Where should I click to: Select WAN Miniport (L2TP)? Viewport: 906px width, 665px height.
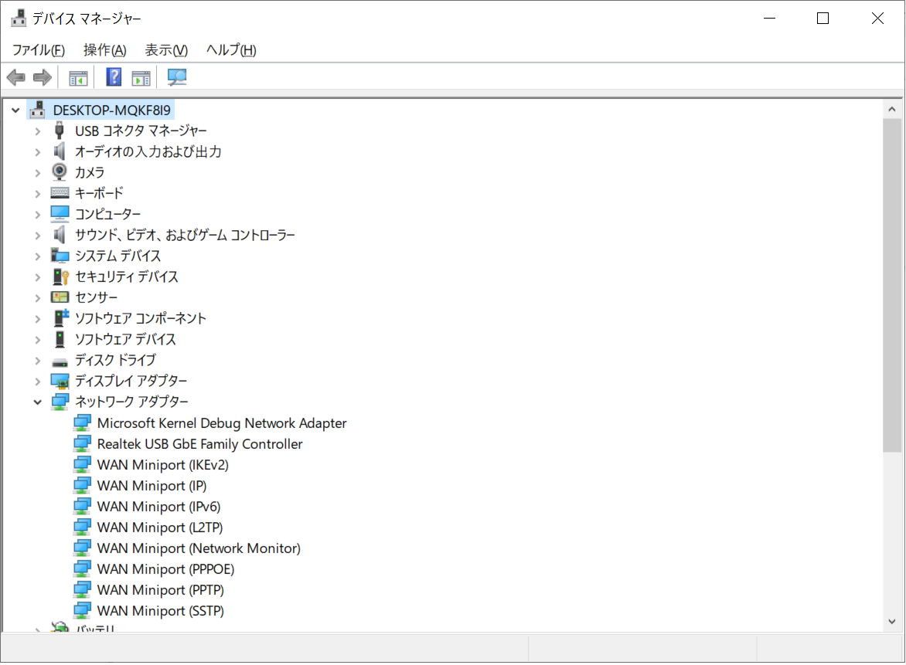[160, 527]
